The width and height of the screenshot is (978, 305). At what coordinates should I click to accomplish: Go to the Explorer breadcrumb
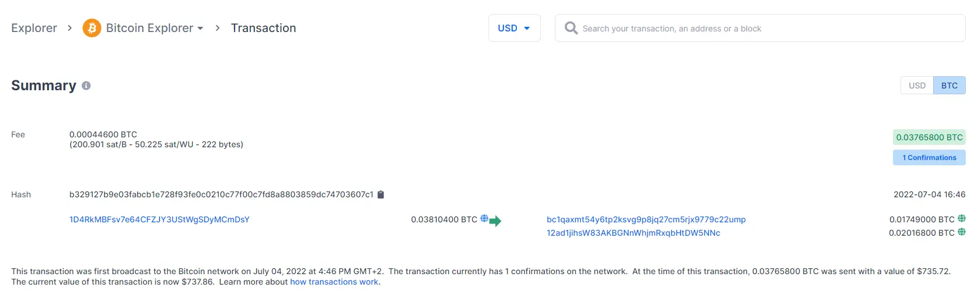tap(34, 28)
